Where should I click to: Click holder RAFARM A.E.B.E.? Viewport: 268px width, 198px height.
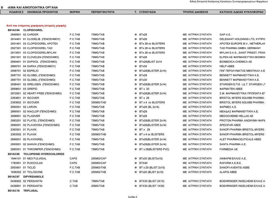pyautogui.click(x=230, y=163)
